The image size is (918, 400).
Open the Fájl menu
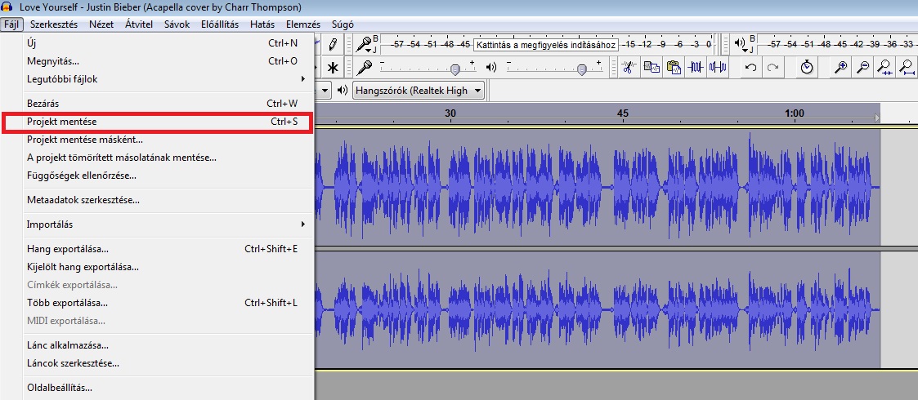pyautogui.click(x=12, y=24)
